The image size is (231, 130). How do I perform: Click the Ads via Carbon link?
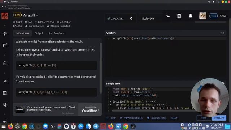[68, 113]
